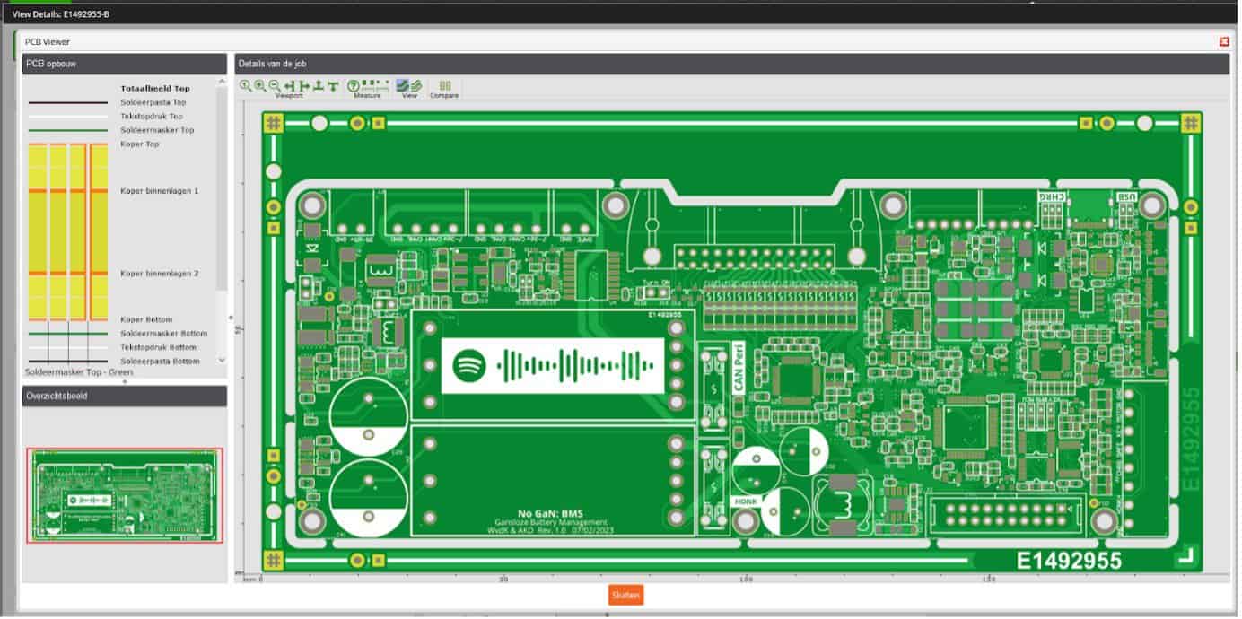Click the PCB Viewer window title

point(48,41)
